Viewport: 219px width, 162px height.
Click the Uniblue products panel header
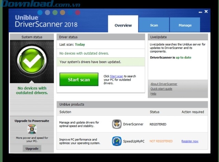tap(132, 104)
